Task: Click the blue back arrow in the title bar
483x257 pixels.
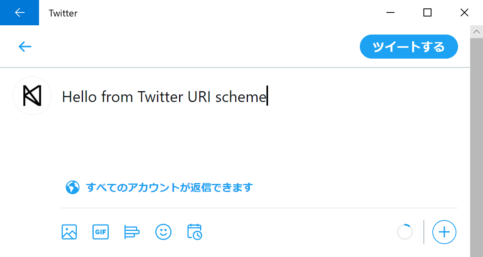Action: point(19,12)
